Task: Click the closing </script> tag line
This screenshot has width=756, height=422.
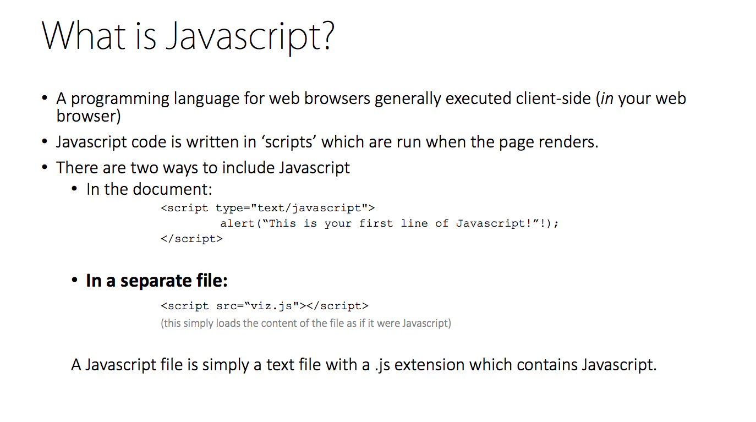Action: pos(191,239)
